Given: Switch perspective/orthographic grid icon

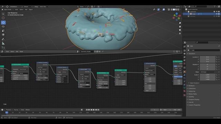Looking at the screenshot, I should click(180, 34).
